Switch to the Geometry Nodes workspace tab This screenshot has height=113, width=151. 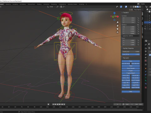click(x=72, y=4)
